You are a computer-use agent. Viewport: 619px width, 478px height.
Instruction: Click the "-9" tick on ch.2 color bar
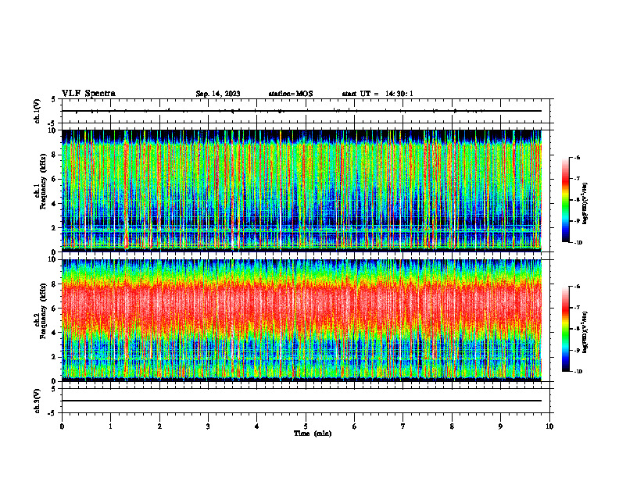click(578, 350)
